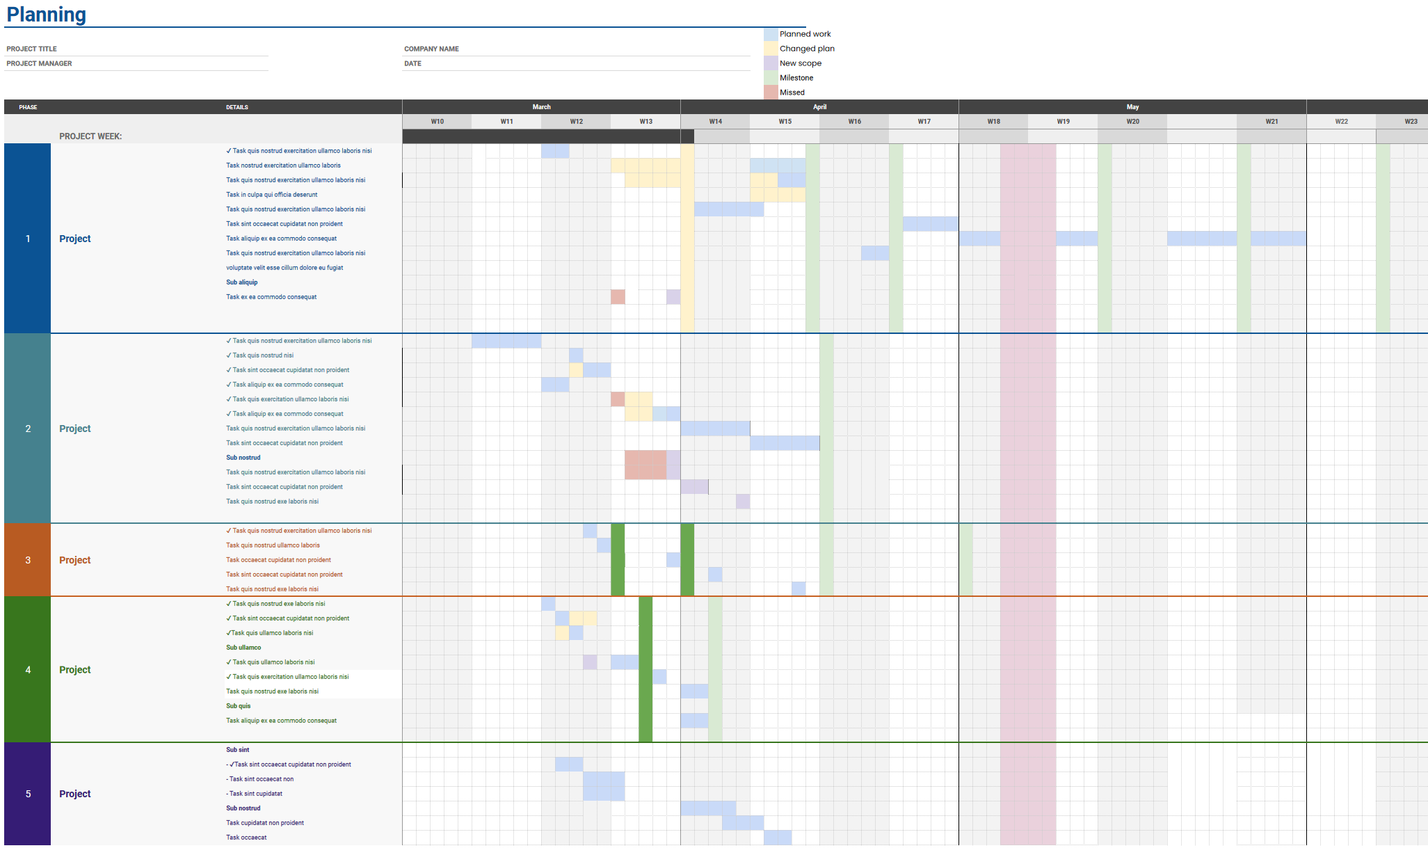
Task: Click the dark Phase 1 number cell
Action: [x=28, y=238]
